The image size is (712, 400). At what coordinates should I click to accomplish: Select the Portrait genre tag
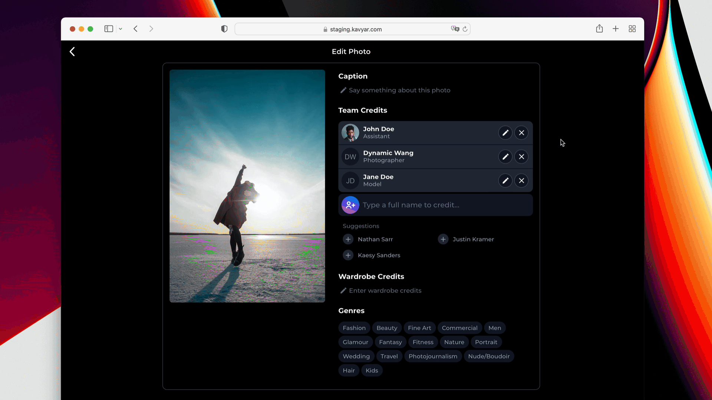(486, 342)
